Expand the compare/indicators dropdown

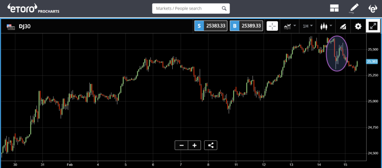coord(290,26)
